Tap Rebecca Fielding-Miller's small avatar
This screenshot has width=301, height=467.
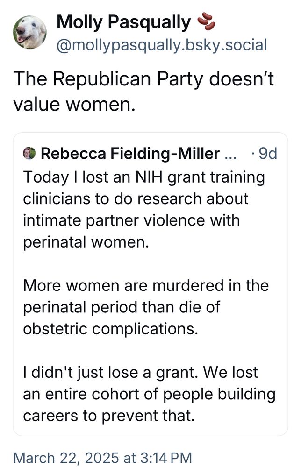29,153
